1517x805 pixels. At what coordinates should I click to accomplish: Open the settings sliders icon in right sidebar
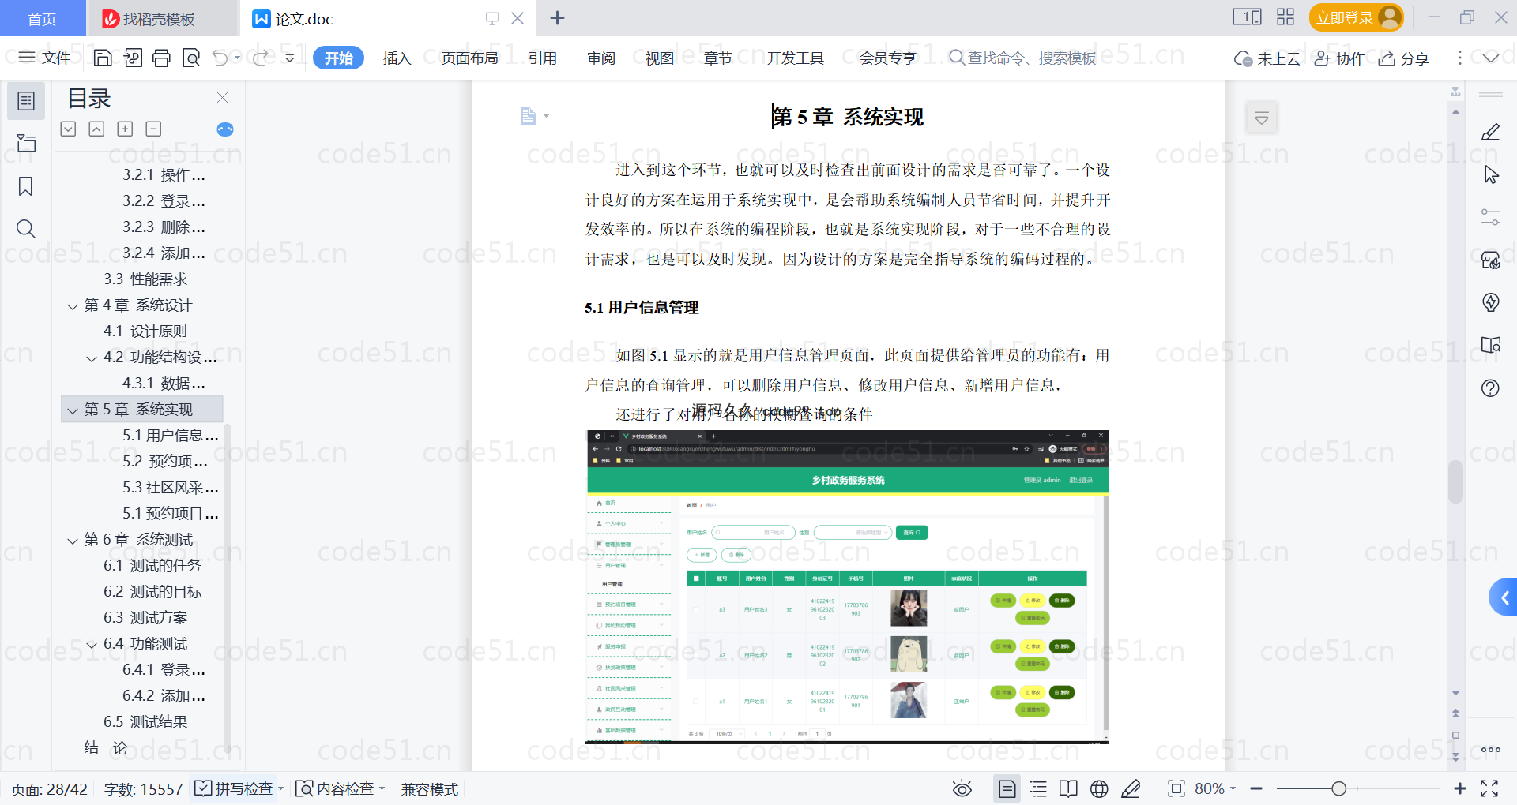pyautogui.click(x=1490, y=217)
